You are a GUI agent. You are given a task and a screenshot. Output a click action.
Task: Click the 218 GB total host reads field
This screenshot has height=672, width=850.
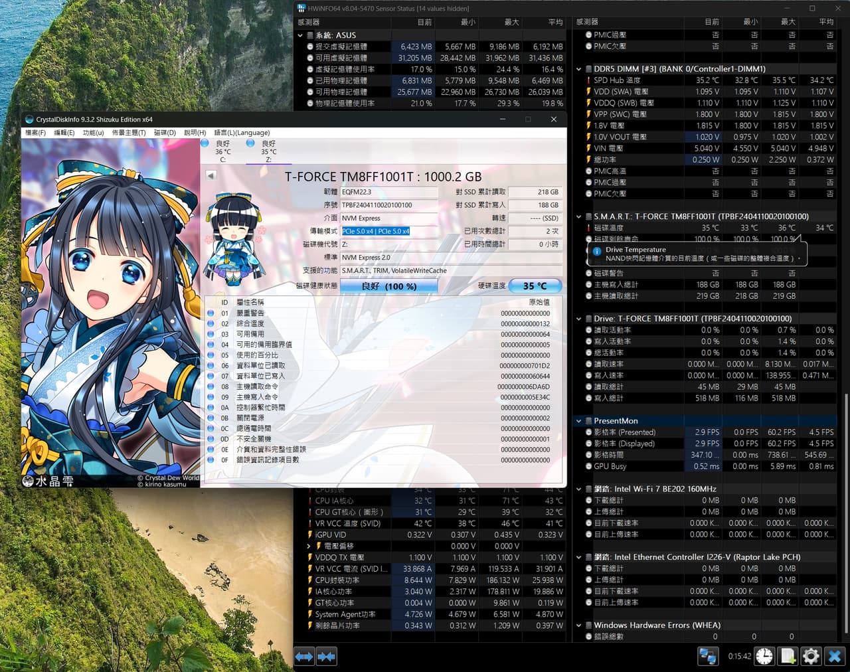pyautogui.click(x=535, y=192)
